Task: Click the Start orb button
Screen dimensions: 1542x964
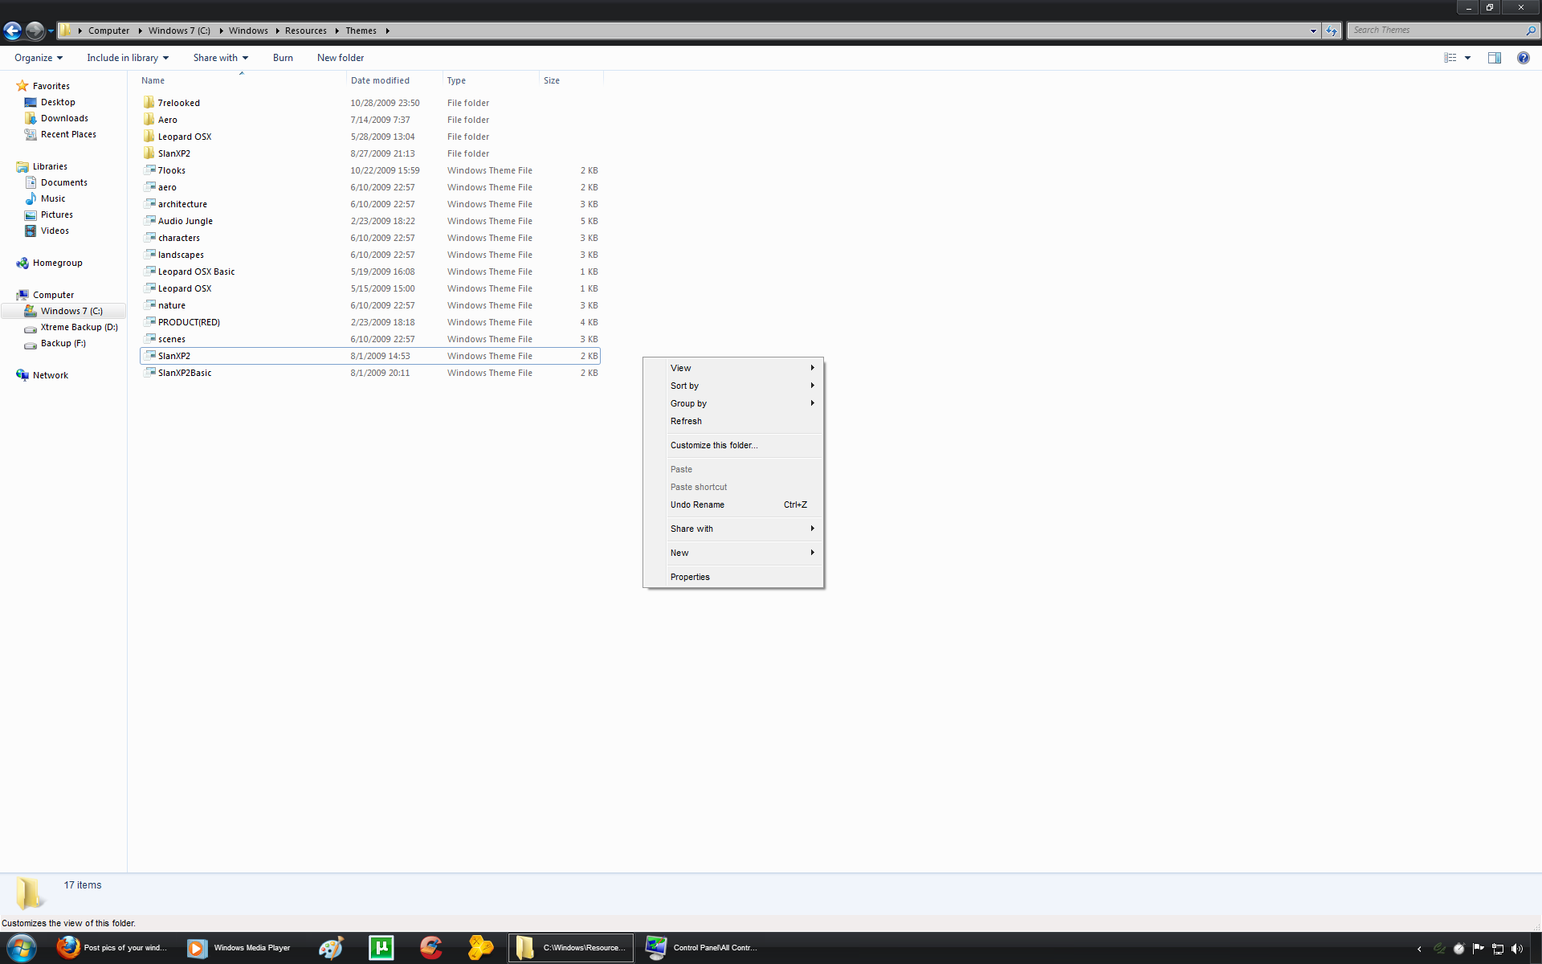Action: (21, 948)
